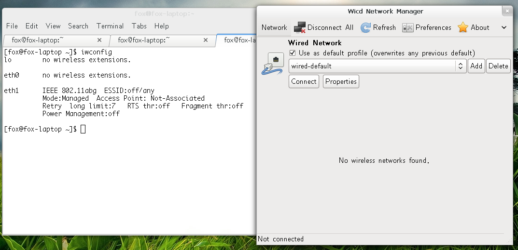Open wired network Properties
The image size is (518, 250).
click(x=341, y=81)
